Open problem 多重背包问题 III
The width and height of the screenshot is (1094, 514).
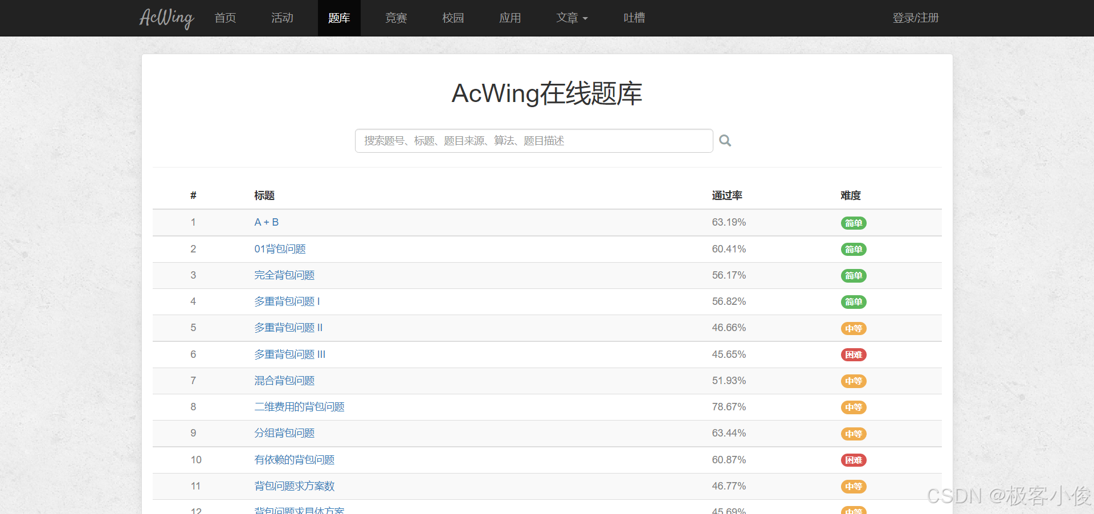click(x=290, y=354)
